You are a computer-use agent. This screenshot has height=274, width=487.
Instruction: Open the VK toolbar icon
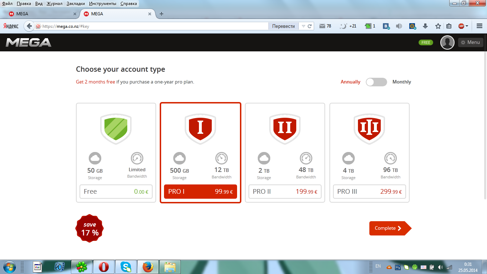click(x=386, y=26)
